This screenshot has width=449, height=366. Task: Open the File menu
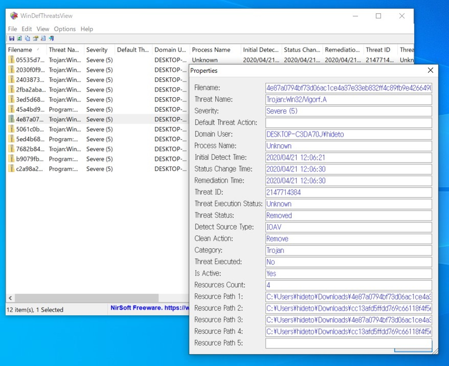click(12, 29)
